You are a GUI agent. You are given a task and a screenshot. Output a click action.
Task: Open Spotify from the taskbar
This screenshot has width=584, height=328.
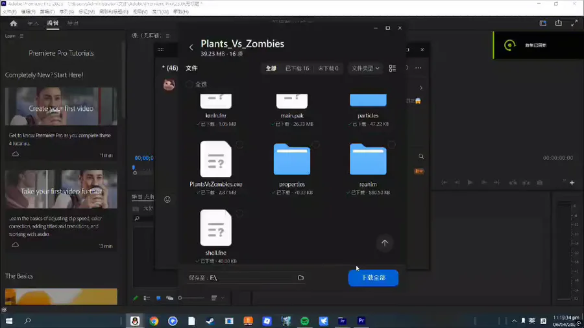(x=305, y=321)
